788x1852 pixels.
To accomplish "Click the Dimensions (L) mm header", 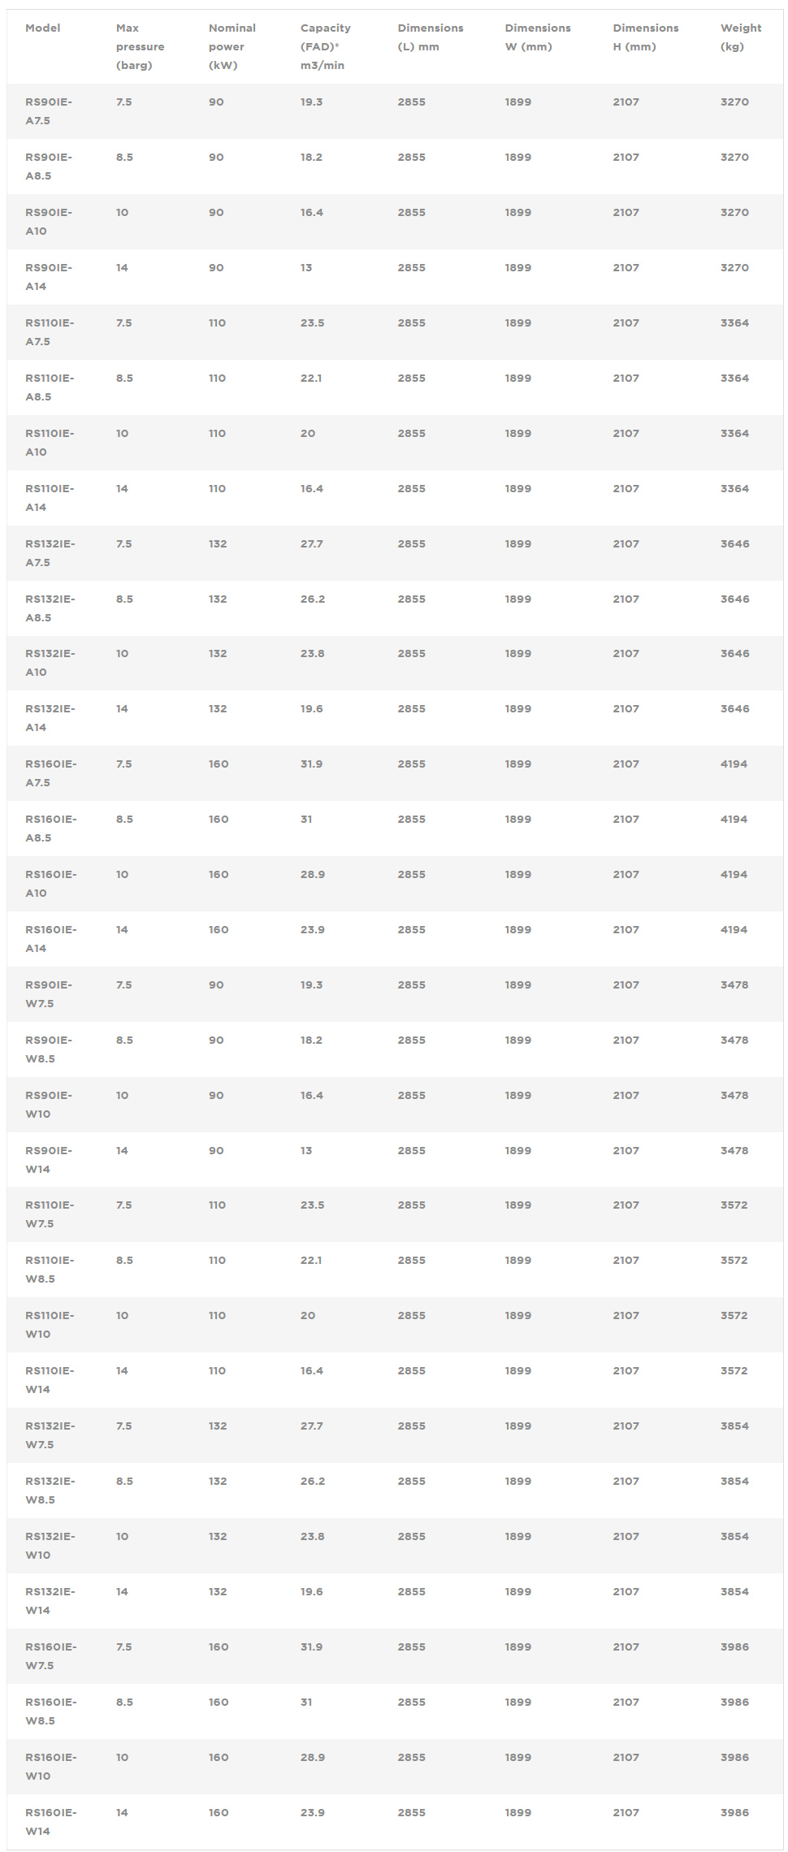I will [431, 37].
